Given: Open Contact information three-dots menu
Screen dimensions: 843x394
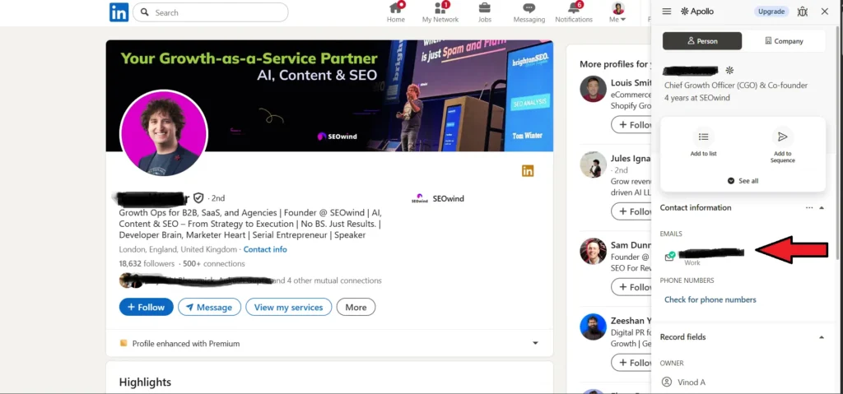Looking at the screenshot, I should (809, 207).
